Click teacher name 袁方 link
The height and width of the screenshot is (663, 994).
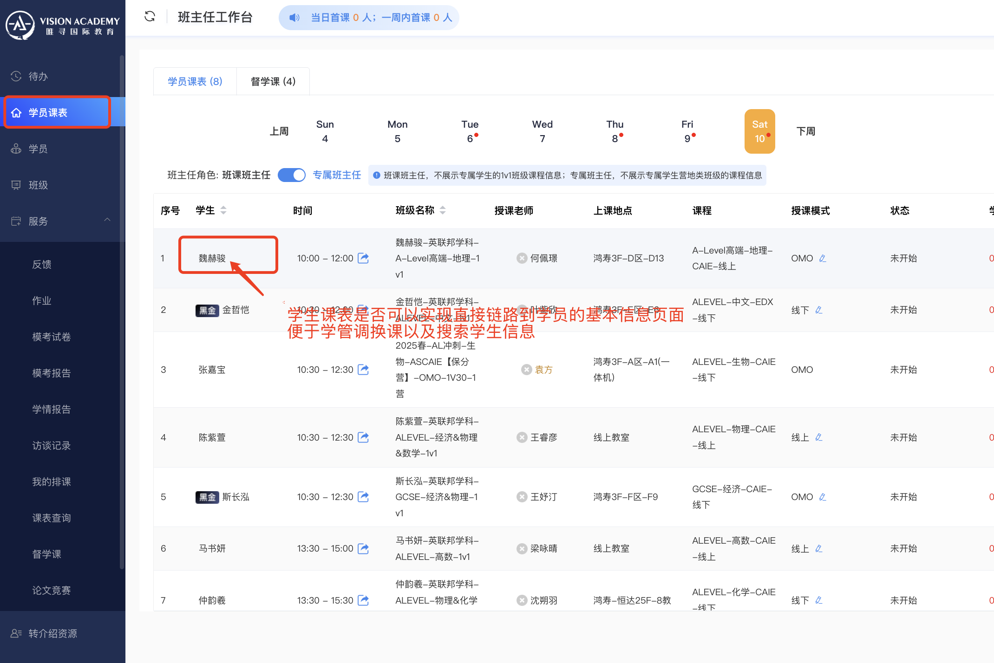click(543, 370)
